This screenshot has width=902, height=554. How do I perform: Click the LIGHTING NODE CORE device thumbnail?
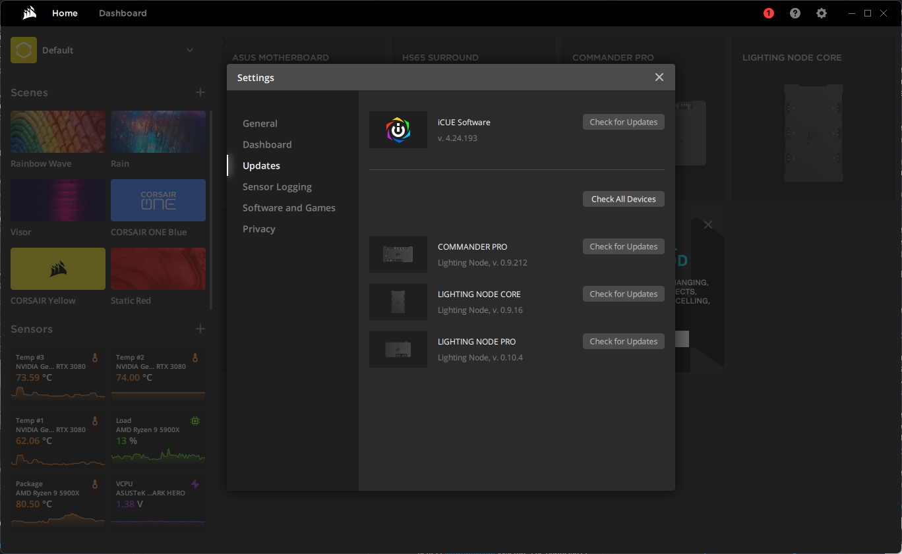pos(398,302)
